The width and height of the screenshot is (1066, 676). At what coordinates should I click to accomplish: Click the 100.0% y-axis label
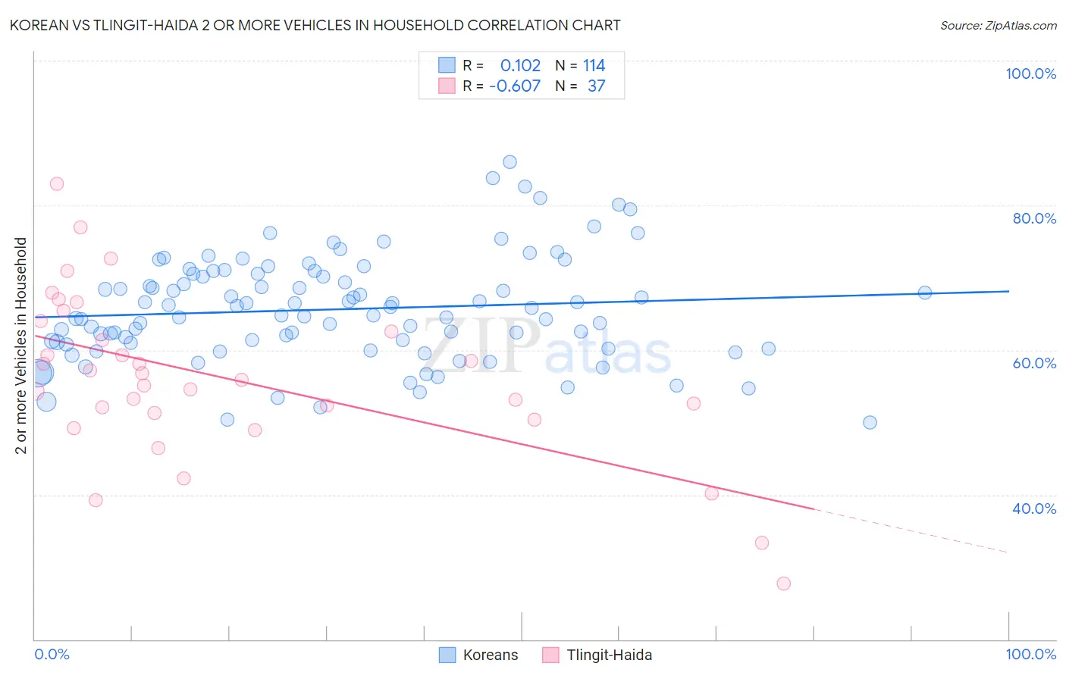coord(1030,74)
